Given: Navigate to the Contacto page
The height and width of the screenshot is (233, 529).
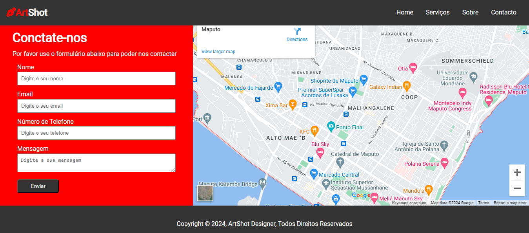Looking at the screenshot, I should pyautogui.click(x=504, y=13).
